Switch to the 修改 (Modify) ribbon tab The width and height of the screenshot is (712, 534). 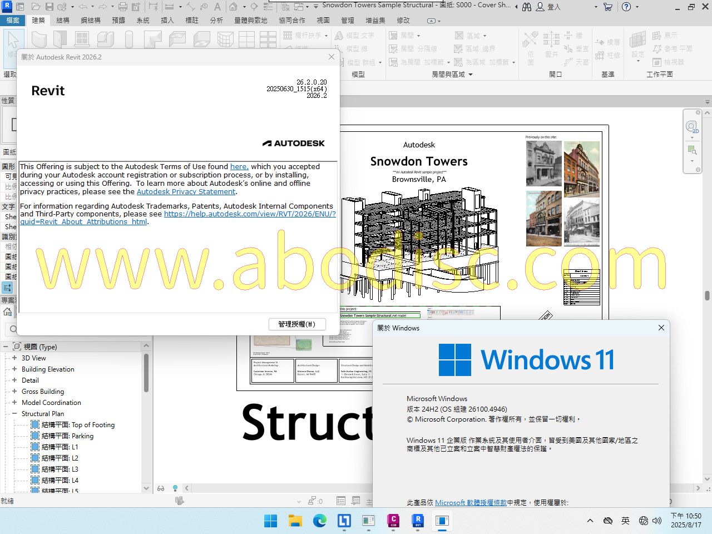403,20
